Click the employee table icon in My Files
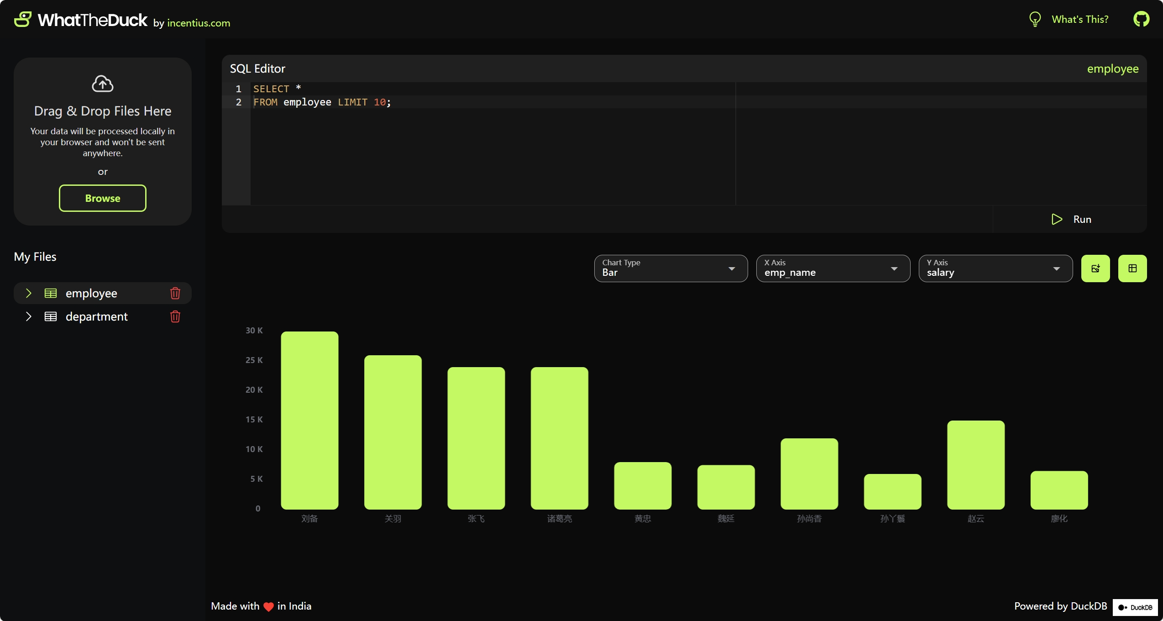 click(51, 293)
